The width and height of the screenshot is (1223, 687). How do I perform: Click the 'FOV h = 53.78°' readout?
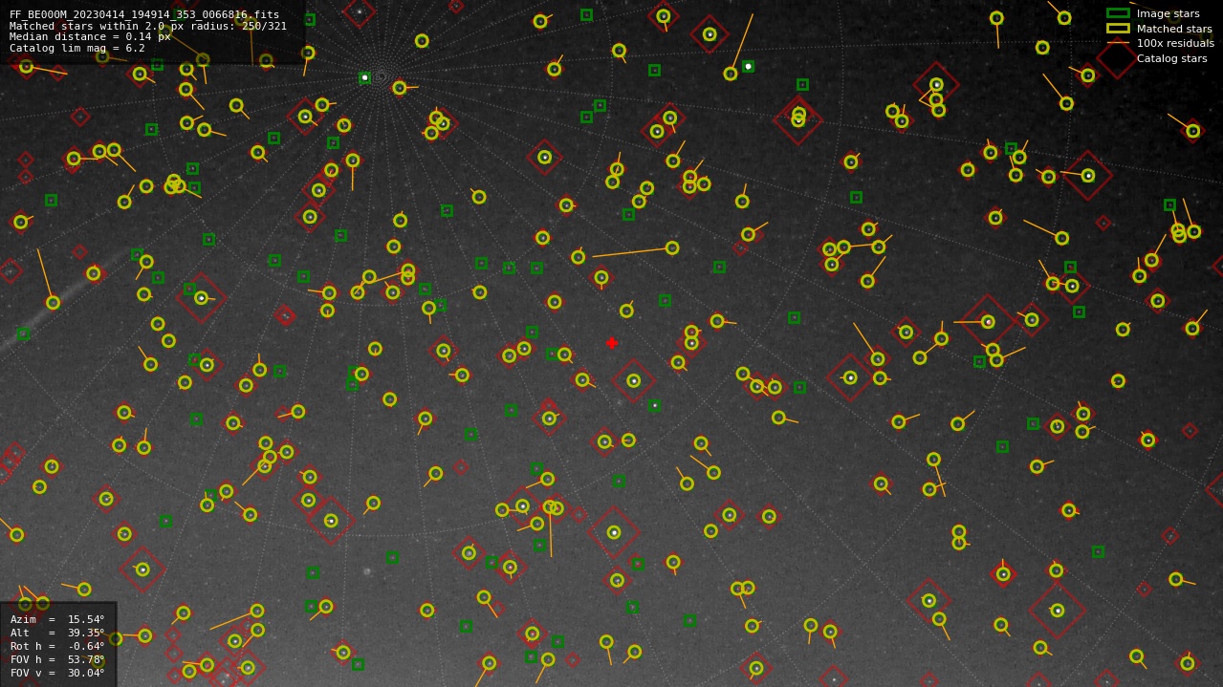pos(57,660)
